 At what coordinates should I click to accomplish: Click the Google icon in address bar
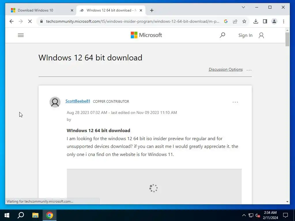pyautogui.click(x=226, y=21)
